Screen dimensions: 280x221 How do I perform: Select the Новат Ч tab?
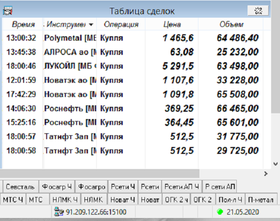pyautogui.click(x=122, y=199)
